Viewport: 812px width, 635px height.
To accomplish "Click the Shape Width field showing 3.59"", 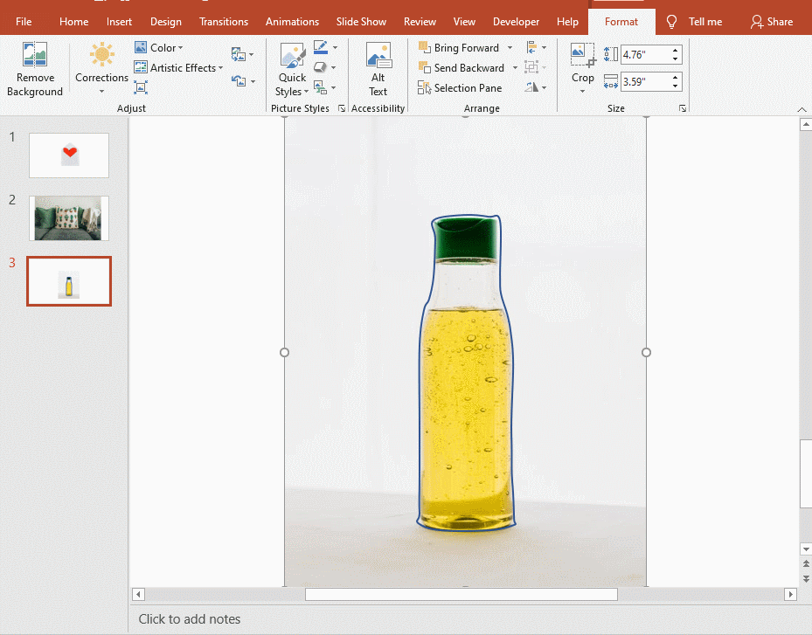I will tap(645, 82).
